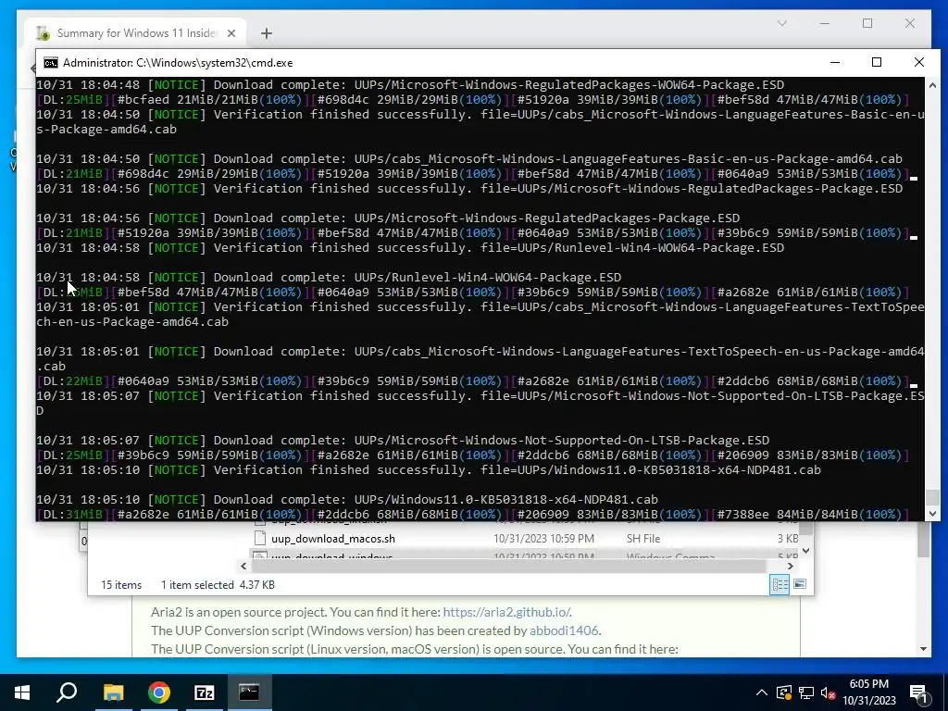This screenshot has width=948, height=711.
Task: Switch Explorer to Large icons view
Action: click(799, 584)
